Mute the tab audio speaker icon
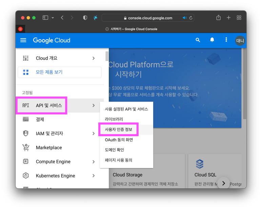 [185, 18]
